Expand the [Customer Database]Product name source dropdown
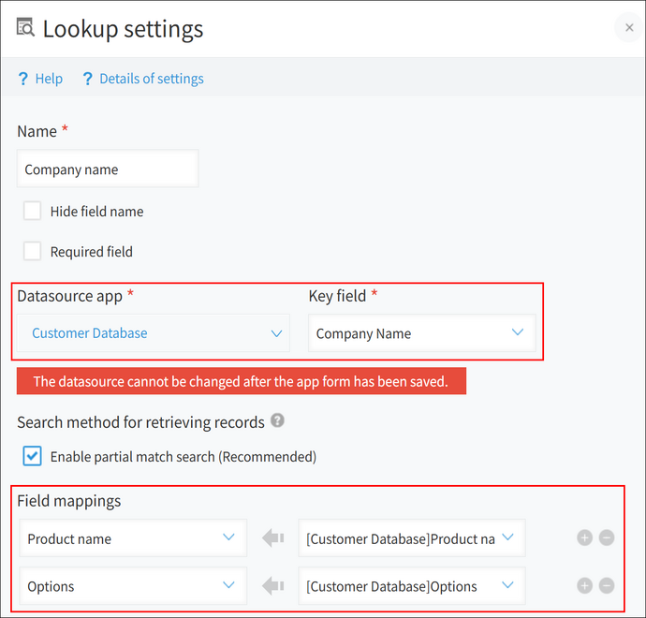This screenshot has height=618, width=646. pyautogui.click(x=411, y=538)
